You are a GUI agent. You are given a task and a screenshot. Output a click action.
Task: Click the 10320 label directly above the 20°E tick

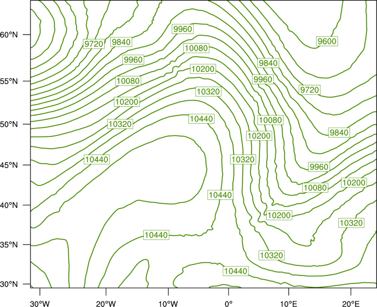tap(351, 223)
